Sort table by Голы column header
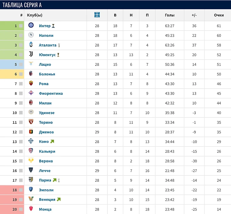Screen dimensions: 231x214 pyautogui.click(x=170, y=15)
